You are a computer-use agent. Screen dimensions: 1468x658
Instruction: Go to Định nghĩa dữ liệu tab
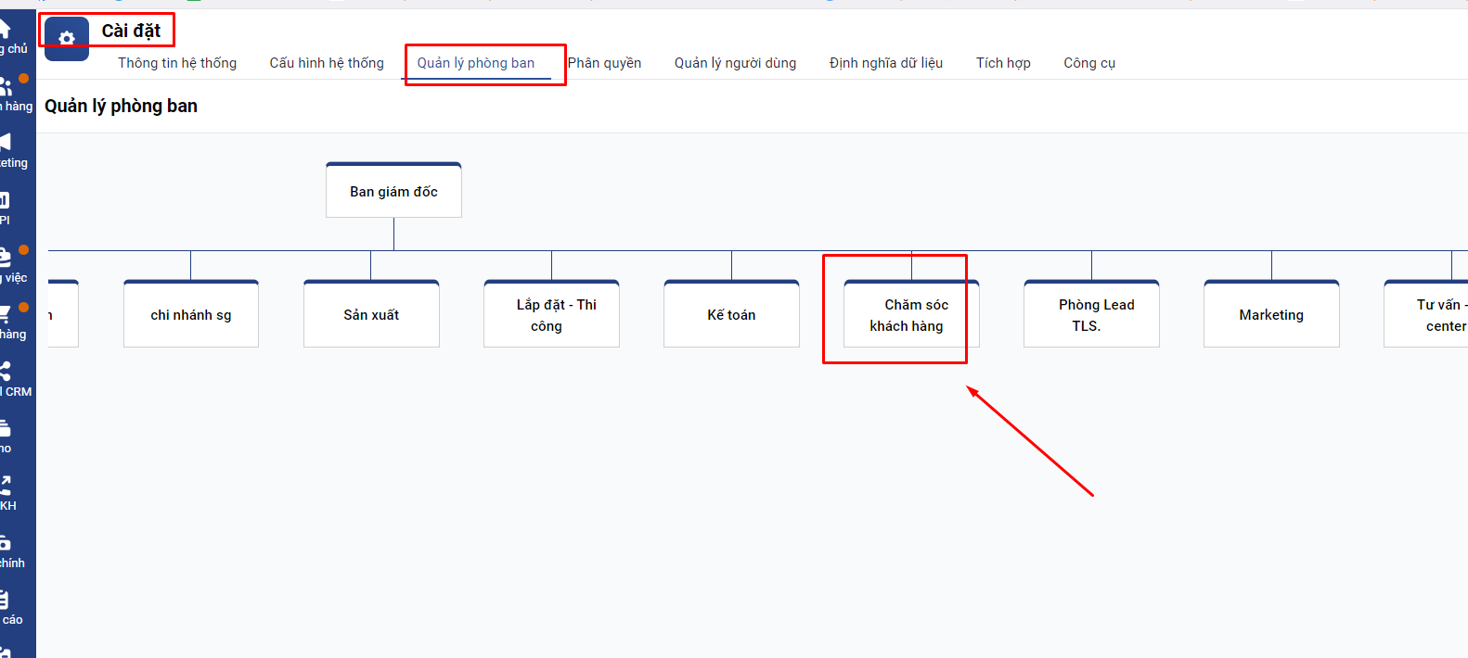(x=885, y=63)
